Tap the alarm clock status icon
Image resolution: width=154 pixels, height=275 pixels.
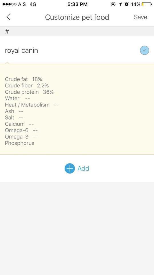(127, 4)
